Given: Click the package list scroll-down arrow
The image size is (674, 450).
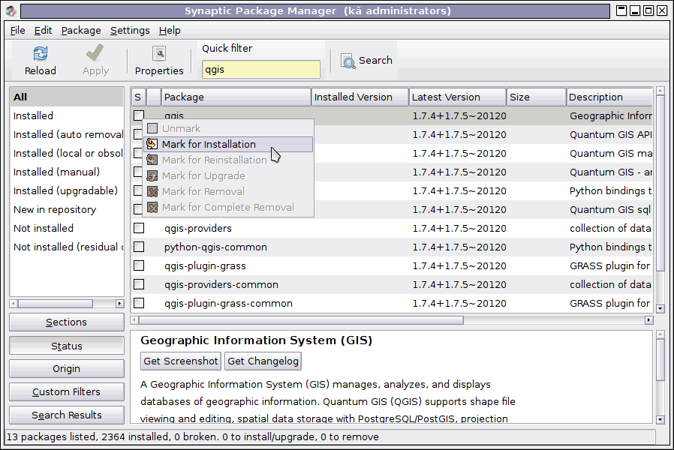Looking at the screenshot, I should pos(660,308).
